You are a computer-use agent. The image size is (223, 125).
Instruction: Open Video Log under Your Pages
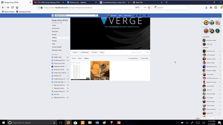(209, 44)
